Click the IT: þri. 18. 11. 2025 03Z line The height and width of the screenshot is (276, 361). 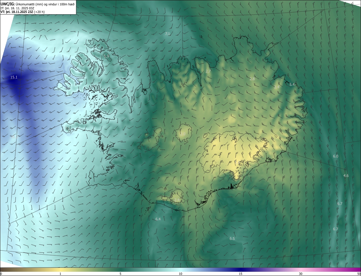click(x=17, y=8)
